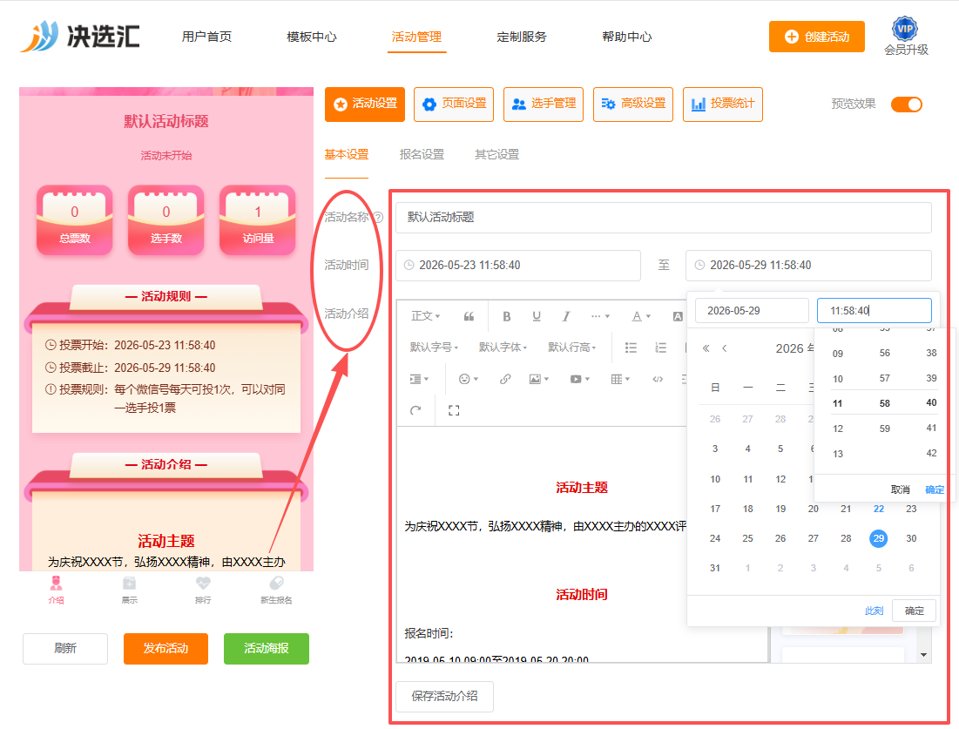Click the 高级设置 button
959x729 pixels.
tap(633, 105)
